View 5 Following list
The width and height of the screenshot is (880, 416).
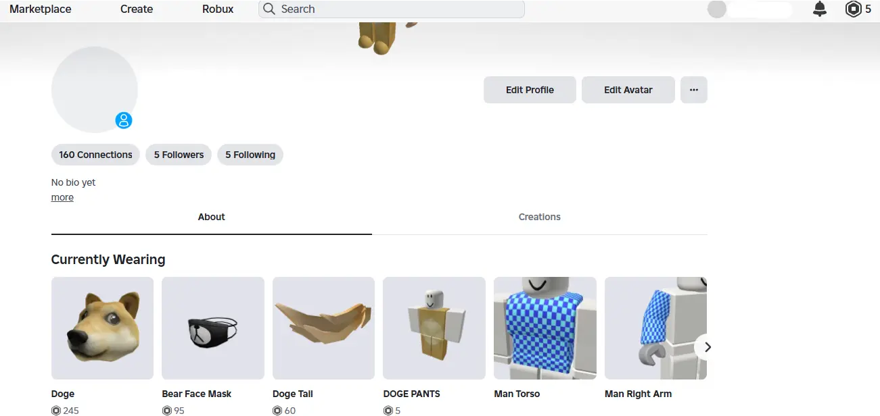pos(250,155)
